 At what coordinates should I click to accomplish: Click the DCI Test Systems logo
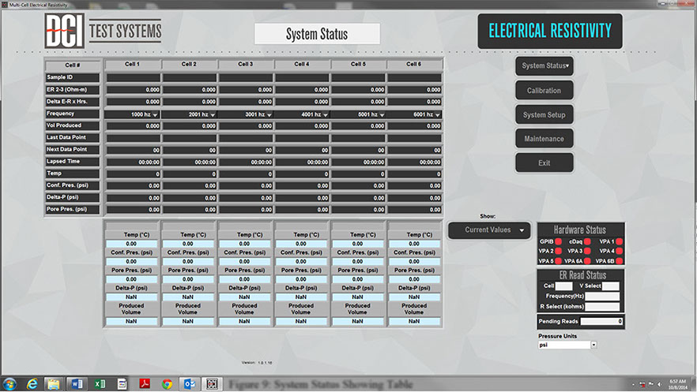(x=103, y=32)
